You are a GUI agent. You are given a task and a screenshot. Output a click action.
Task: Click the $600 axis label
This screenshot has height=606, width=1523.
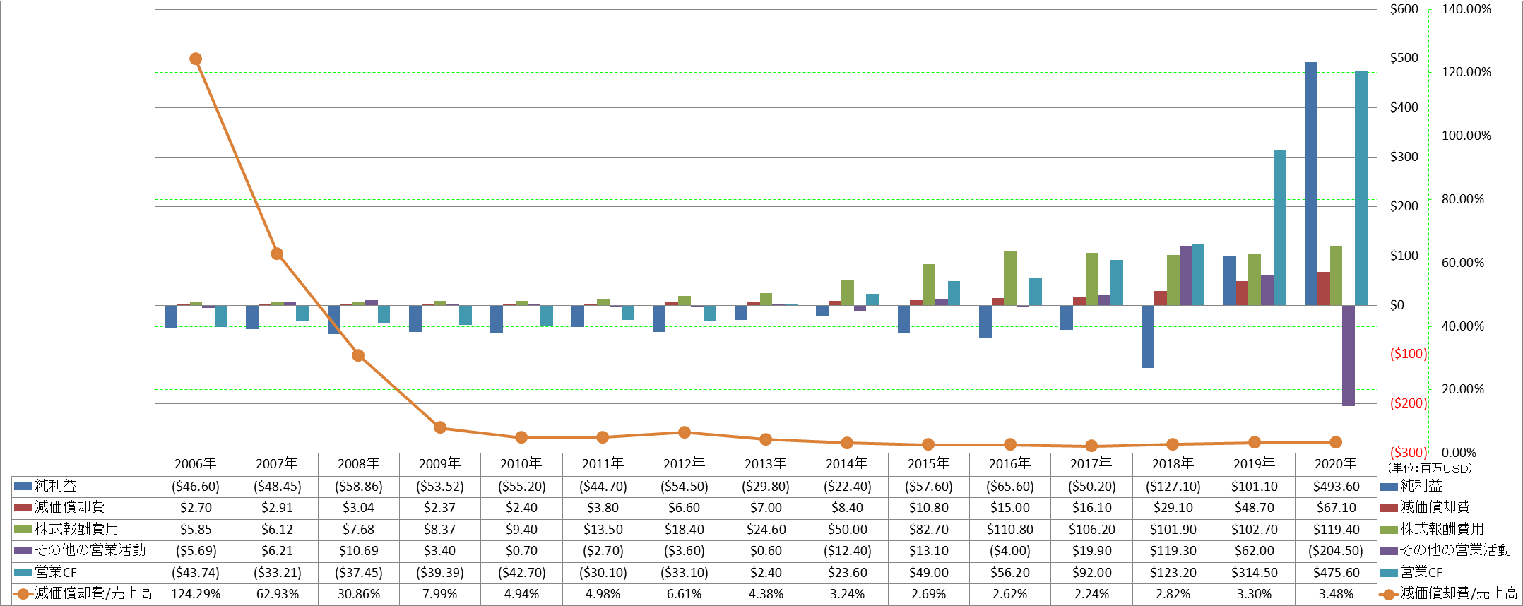[x=1404, y=9]
